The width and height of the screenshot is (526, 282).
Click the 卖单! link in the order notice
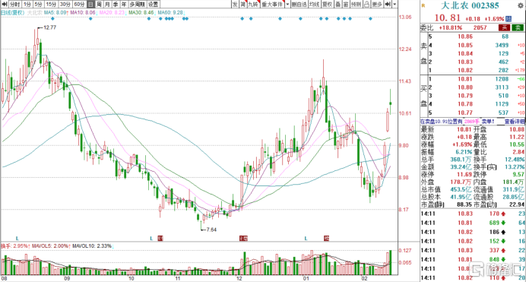[488, 122]
